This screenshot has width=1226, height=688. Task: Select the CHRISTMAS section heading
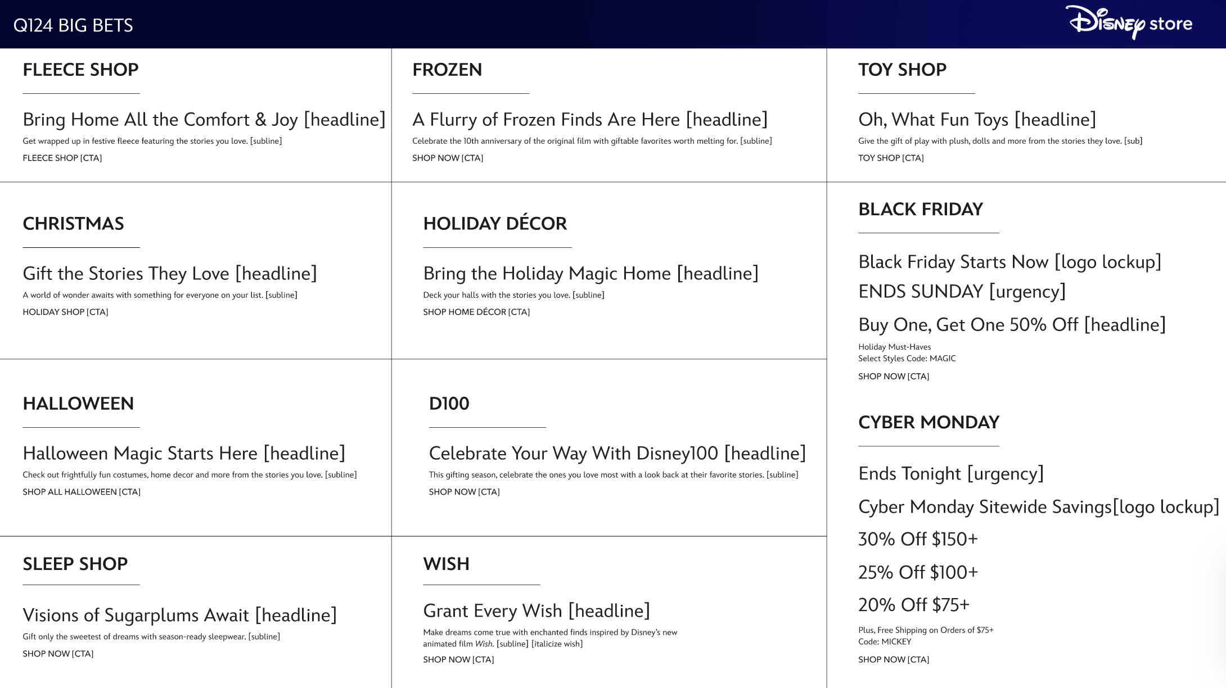73,224
